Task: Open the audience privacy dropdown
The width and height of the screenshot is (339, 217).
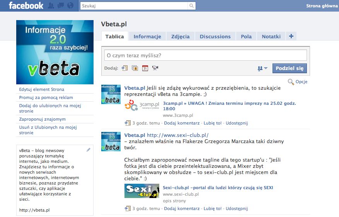Action: [262, 68]
